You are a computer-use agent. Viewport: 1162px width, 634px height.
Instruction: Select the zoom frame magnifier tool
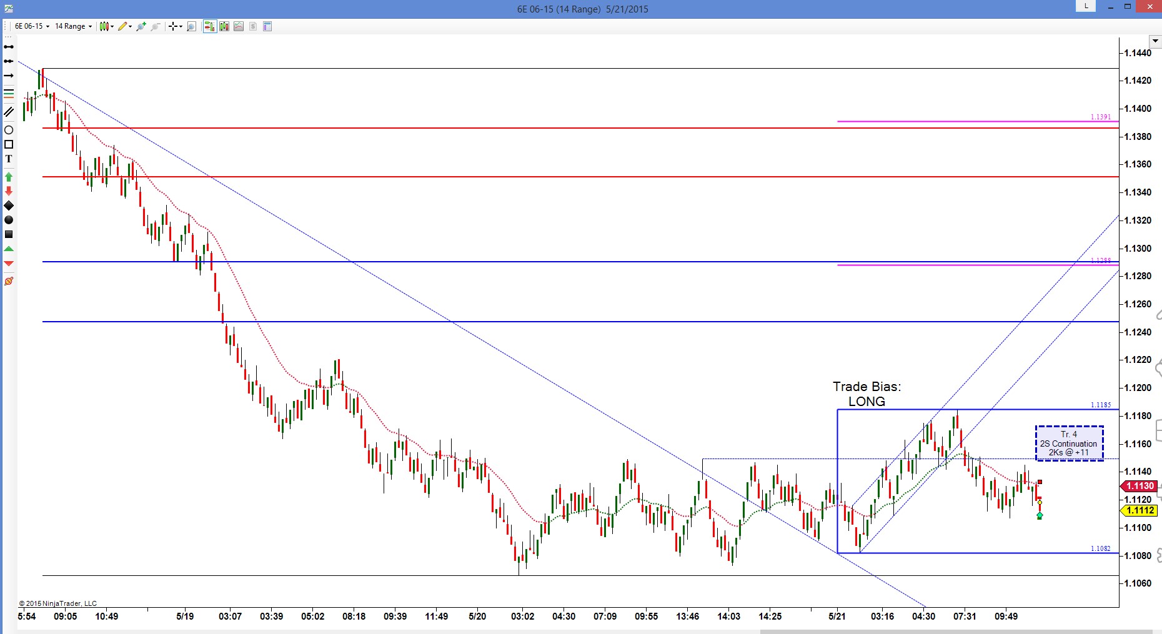192,26
